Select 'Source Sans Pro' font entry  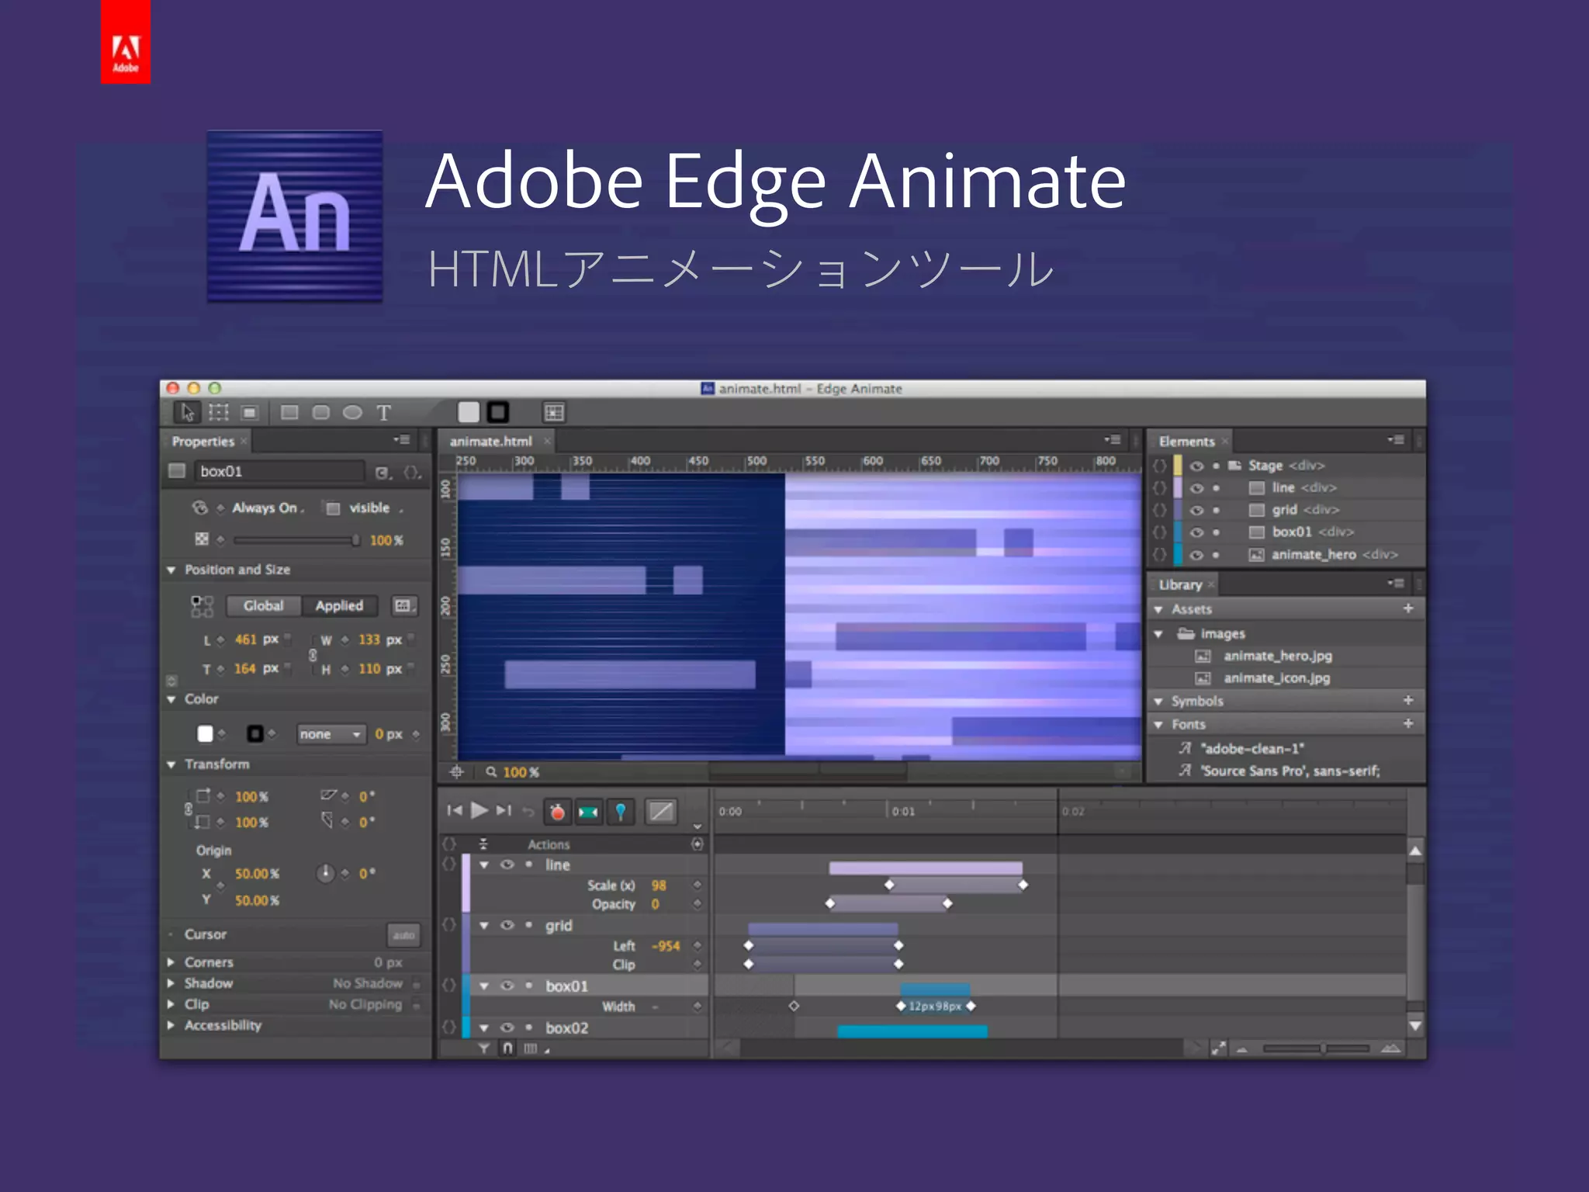pos(1290,771)
